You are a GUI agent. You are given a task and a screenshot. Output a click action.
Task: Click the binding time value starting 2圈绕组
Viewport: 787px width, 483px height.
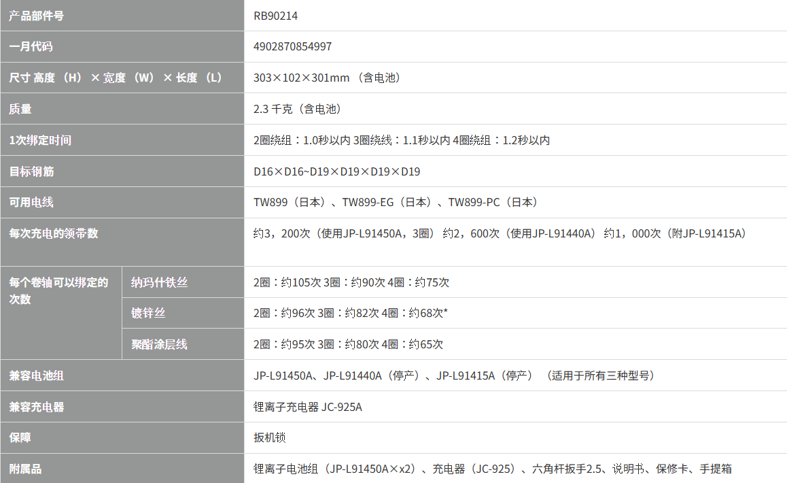402,140
